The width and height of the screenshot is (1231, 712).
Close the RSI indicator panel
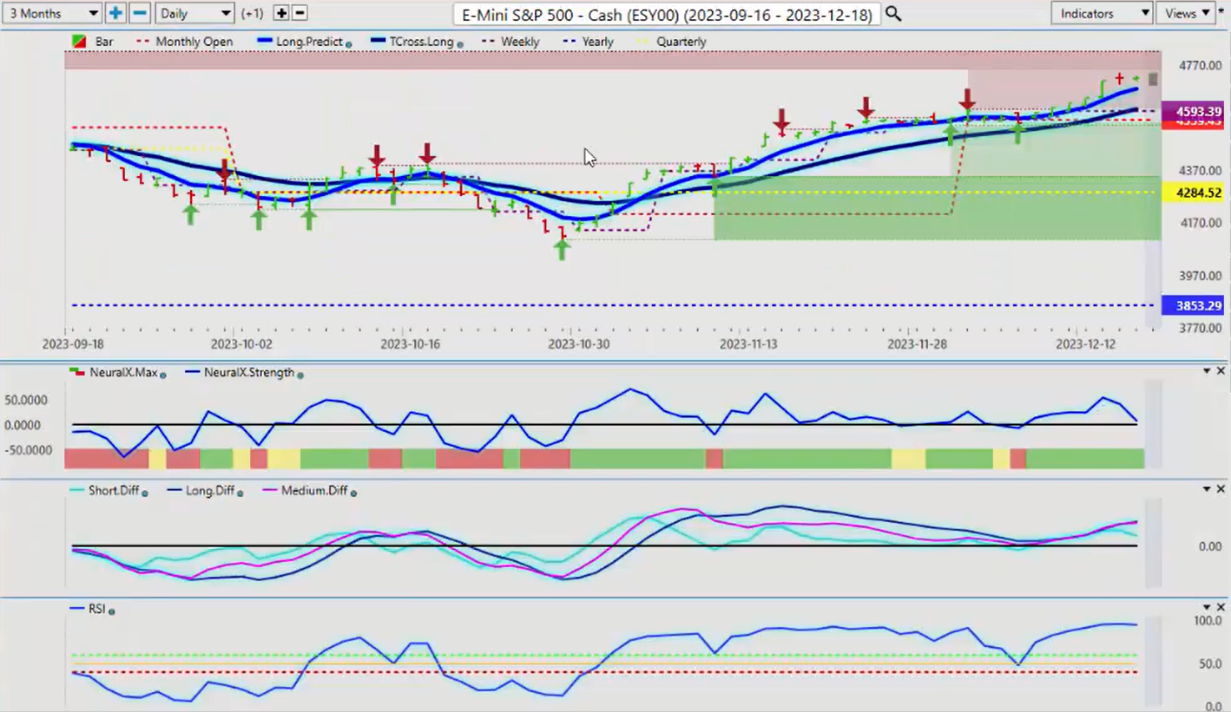pos(1221,607)
